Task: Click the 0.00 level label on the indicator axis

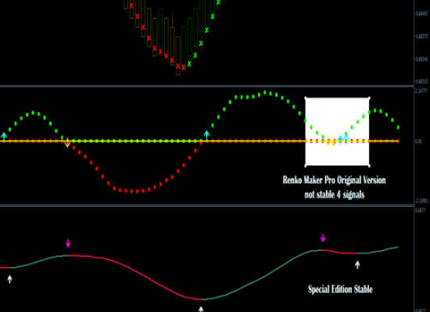Action: click(419, 141)
